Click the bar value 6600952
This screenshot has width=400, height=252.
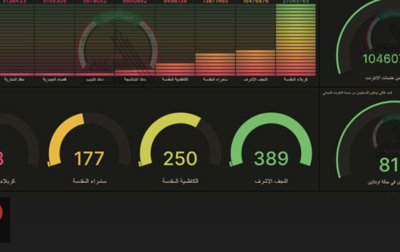tap(135, 2)
